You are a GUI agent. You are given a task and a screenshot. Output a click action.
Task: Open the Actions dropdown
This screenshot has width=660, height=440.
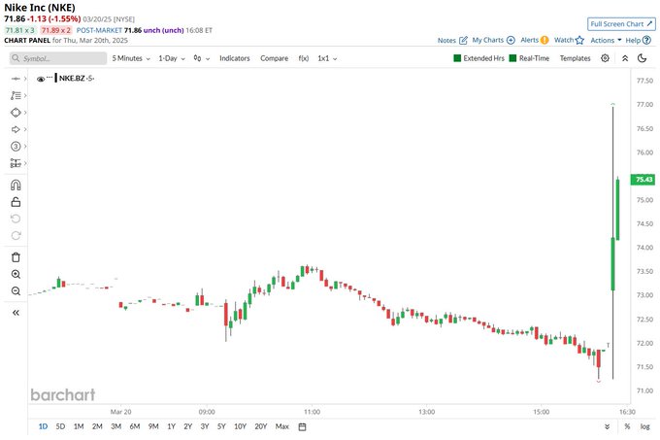click(606, 41)
